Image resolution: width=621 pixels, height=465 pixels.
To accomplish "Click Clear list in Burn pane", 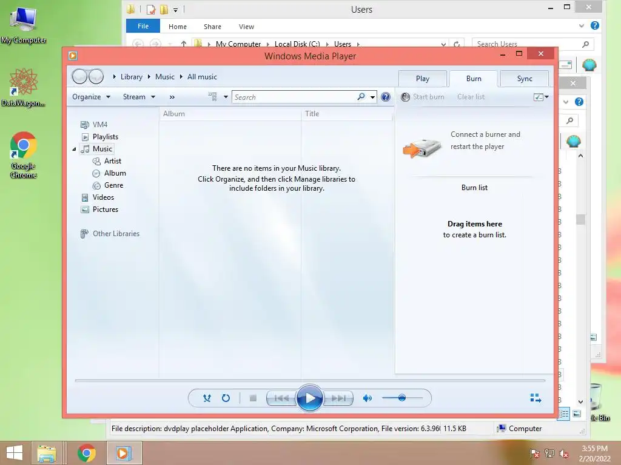I will coord(471,97).
